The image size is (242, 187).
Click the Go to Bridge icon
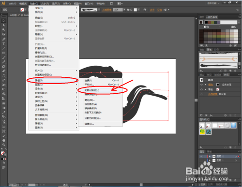point(111,3)
